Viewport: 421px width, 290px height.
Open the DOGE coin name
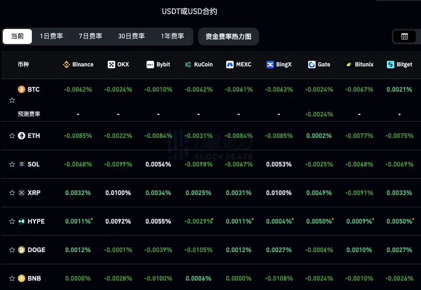37,250
